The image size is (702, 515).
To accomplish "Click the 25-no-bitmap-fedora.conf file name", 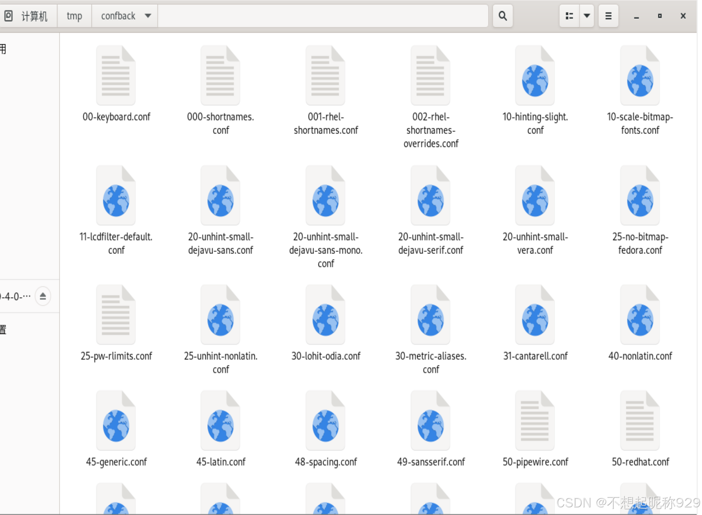I will 640,243.
